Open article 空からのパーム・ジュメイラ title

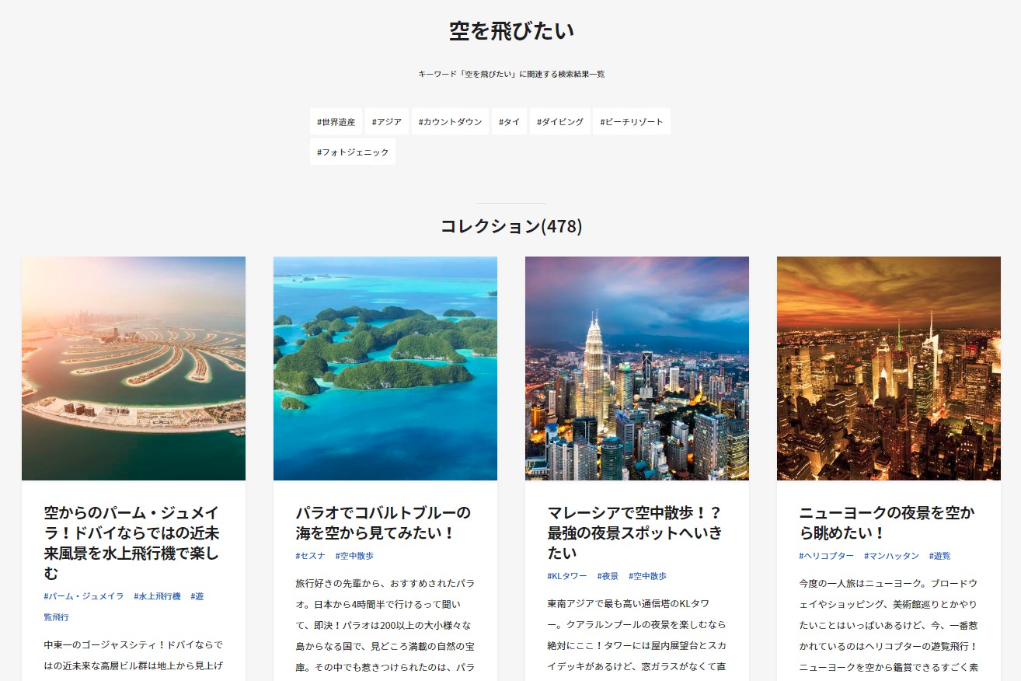point(132,543)
